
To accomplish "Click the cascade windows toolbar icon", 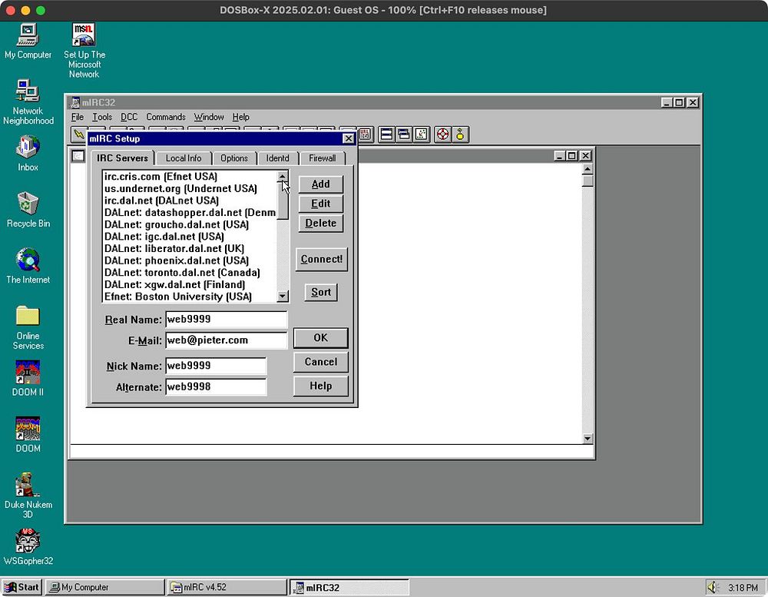I will point(403,134).
